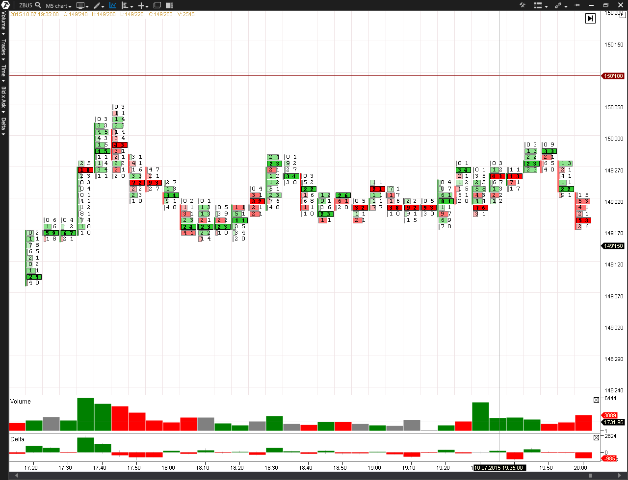Click the chart's OHLC timestamp 2015.10.07 19:35:00

coord(34,14)
